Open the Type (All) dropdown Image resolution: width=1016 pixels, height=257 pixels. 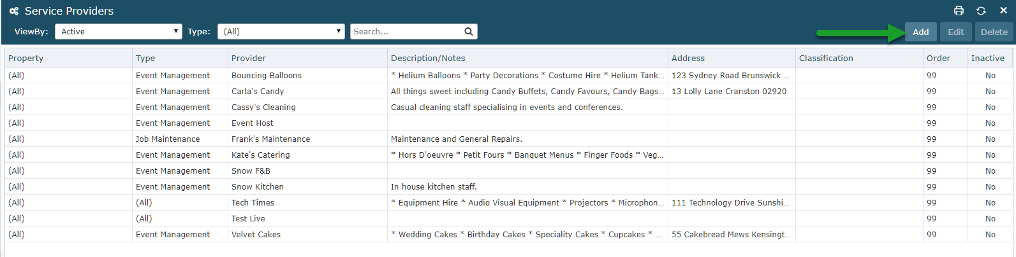click(281, 32)
